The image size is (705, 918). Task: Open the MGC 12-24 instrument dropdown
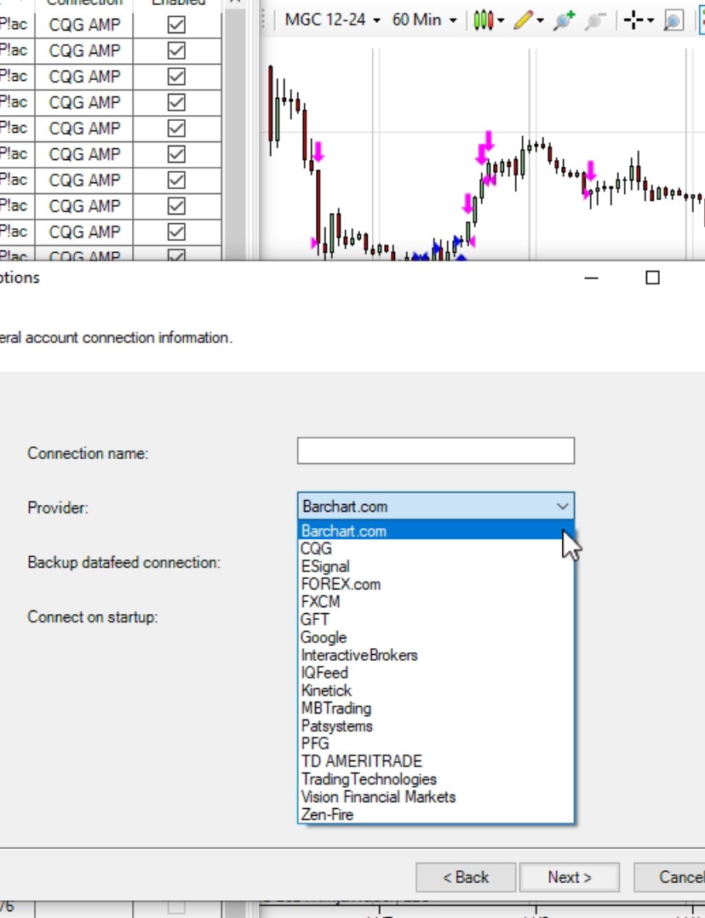[x=333, y=20]
